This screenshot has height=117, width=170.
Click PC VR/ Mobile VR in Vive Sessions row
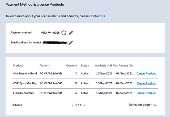click(51, 74)
